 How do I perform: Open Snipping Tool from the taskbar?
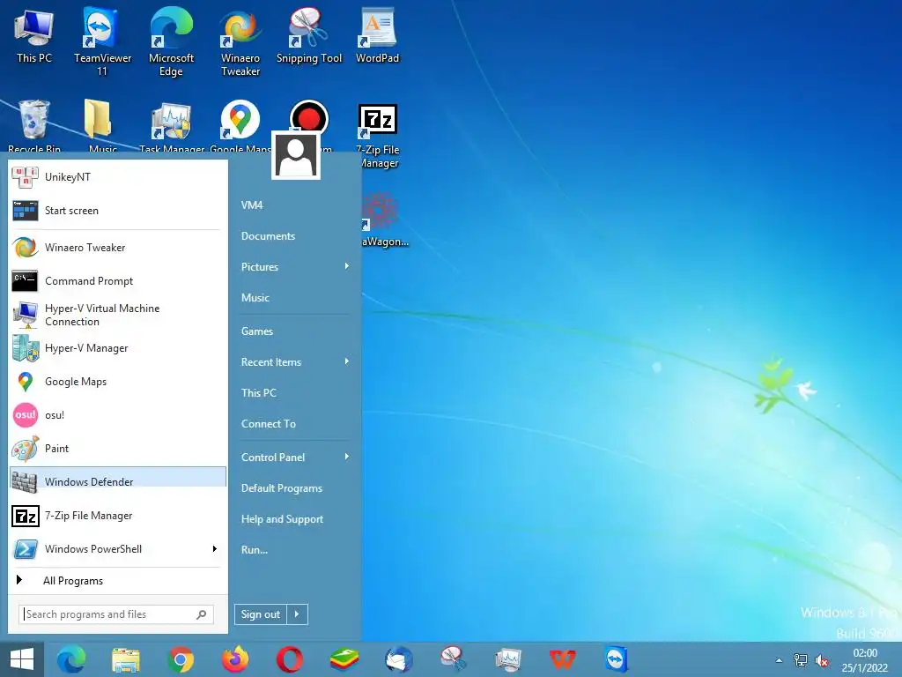point(454,659)
